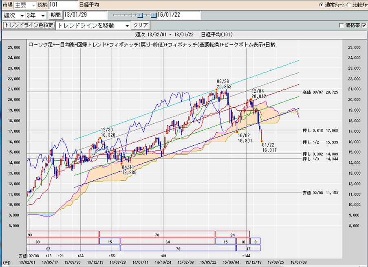Click the +144 day-count marker

pyautogui.click(x=247, y=256)
